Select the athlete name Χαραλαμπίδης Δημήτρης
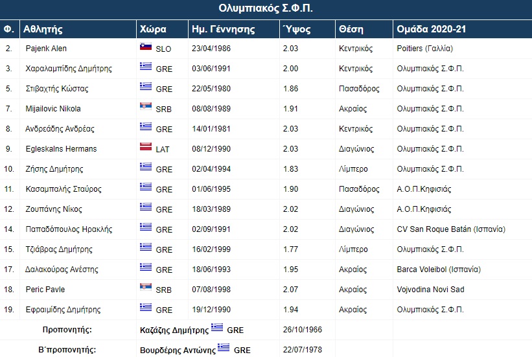 (x=69, y=69)
